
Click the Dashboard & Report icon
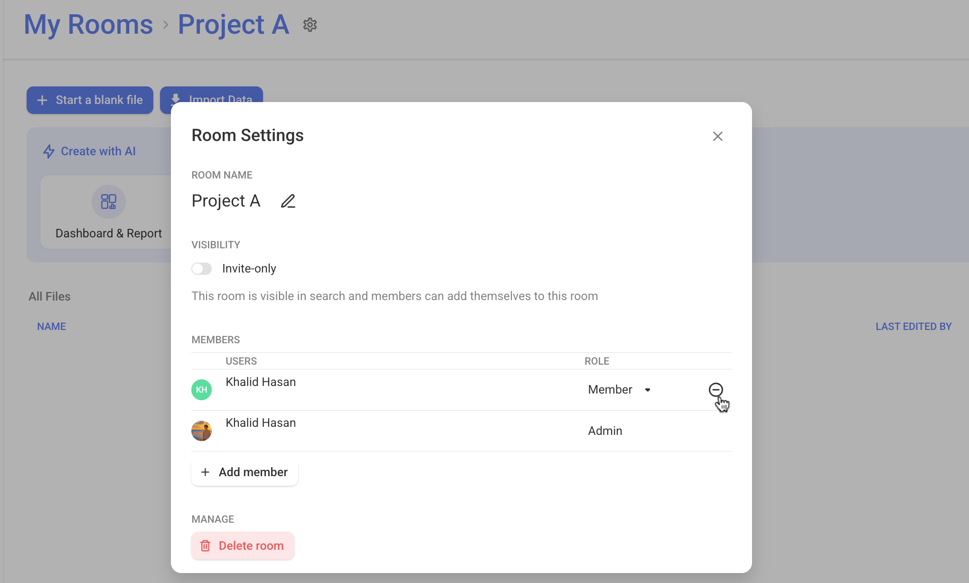[x=109, y=202]
